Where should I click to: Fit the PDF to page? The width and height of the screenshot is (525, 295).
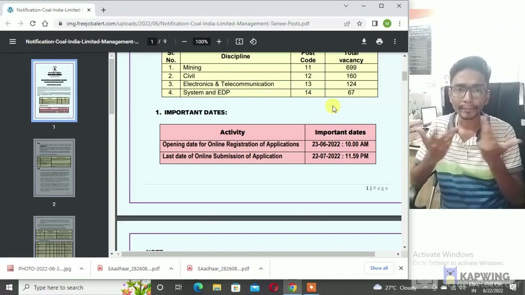tap(239, 41)
